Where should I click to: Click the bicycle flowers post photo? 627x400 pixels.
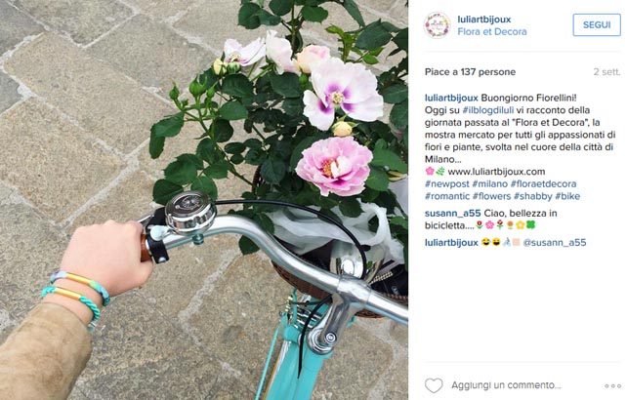[x=204, y=200]
